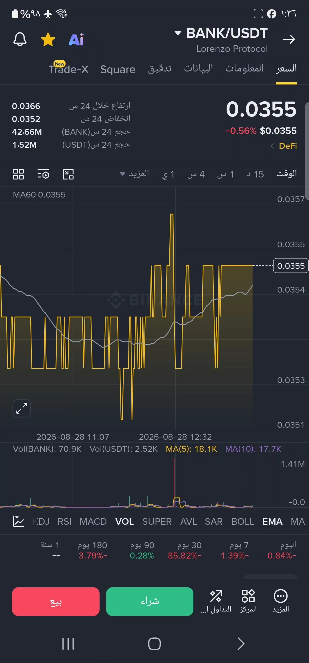Toggle the RSI indicator
Image resolution: width=309 pixels, height=663 pixels.
pos(64,522)
